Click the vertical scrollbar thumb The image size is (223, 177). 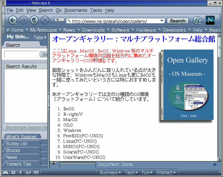click(219, 47)
